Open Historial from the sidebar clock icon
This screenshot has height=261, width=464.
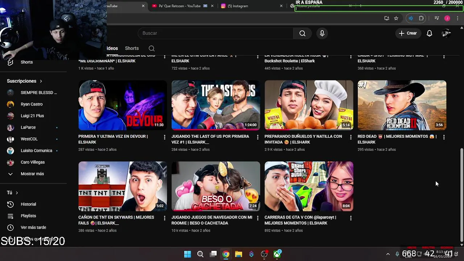(11, 204)
